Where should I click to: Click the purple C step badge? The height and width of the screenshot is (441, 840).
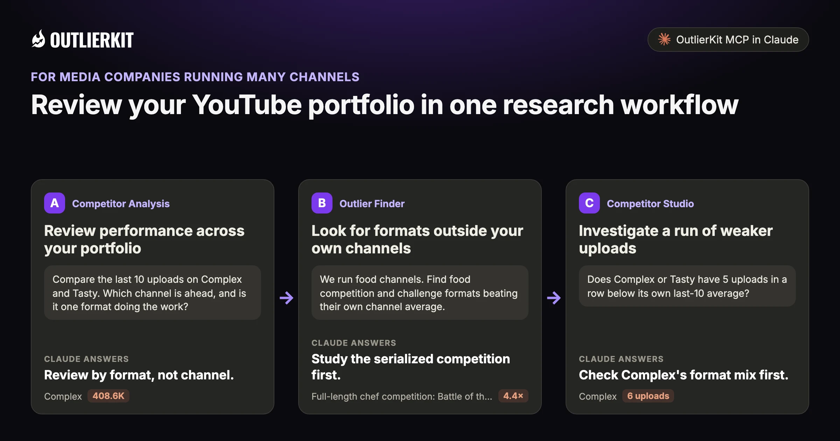click(589, 203)
